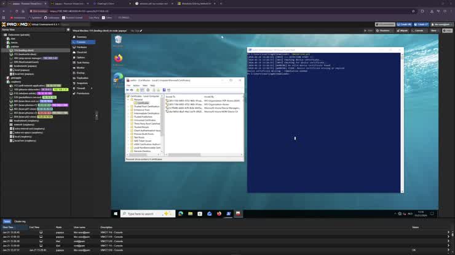Open the Action menu in the certificates console

coord(136,86)
